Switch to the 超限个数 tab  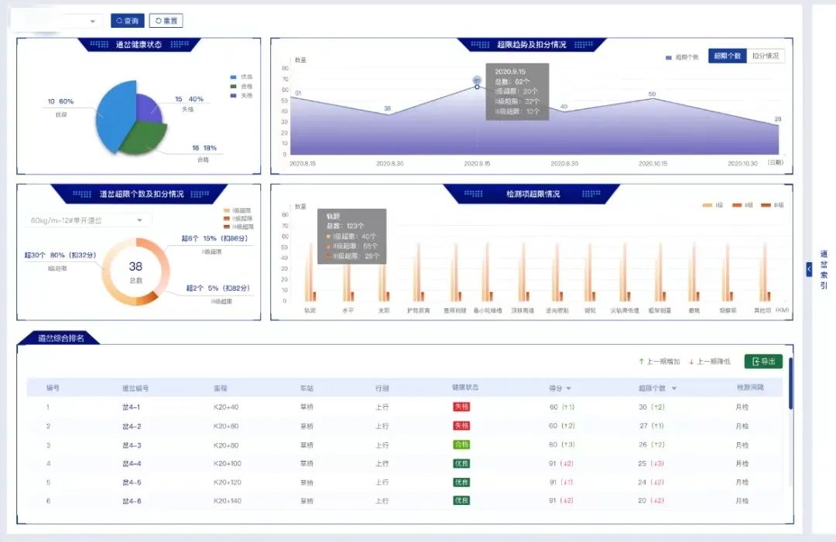[727, 56]
